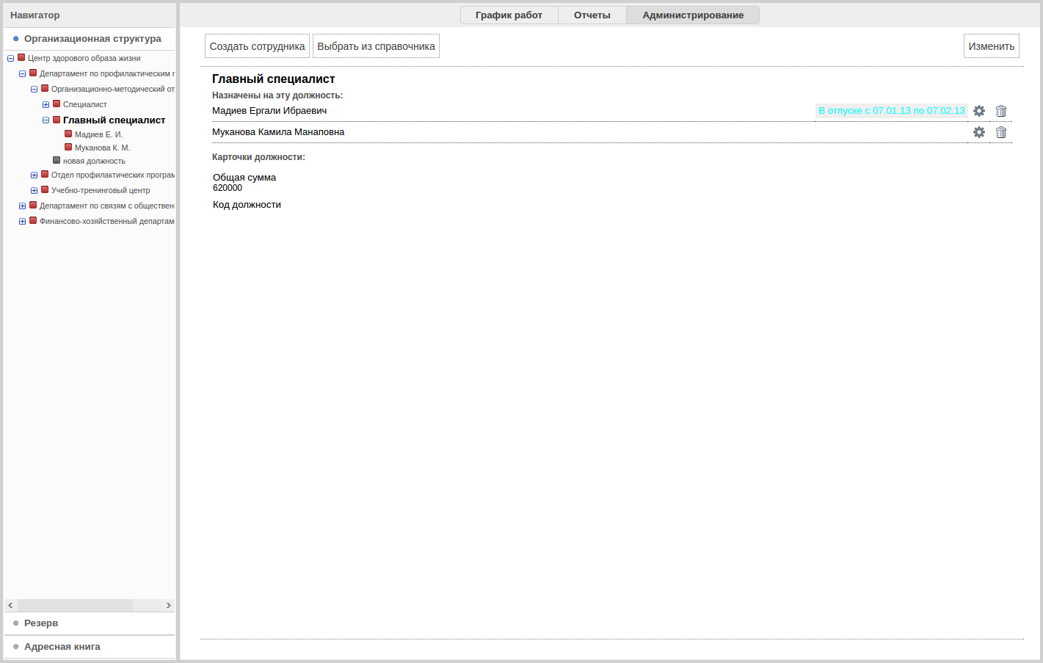Viewport: 1043px width, 663px height.
Task: Click red icon of Организационно-методический отдел
Action: (x=45, y=88)
